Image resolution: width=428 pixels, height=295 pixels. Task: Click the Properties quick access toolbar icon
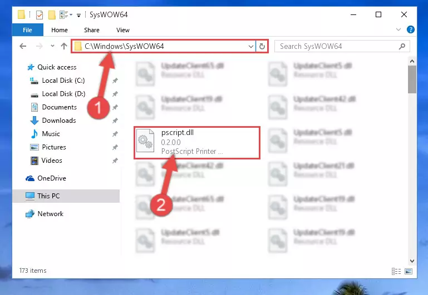(40, 14)
